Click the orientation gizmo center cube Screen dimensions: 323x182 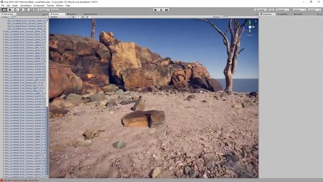tap(250, 27)
